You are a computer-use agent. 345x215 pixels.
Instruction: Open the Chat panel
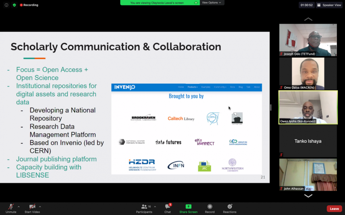(168, 207)
